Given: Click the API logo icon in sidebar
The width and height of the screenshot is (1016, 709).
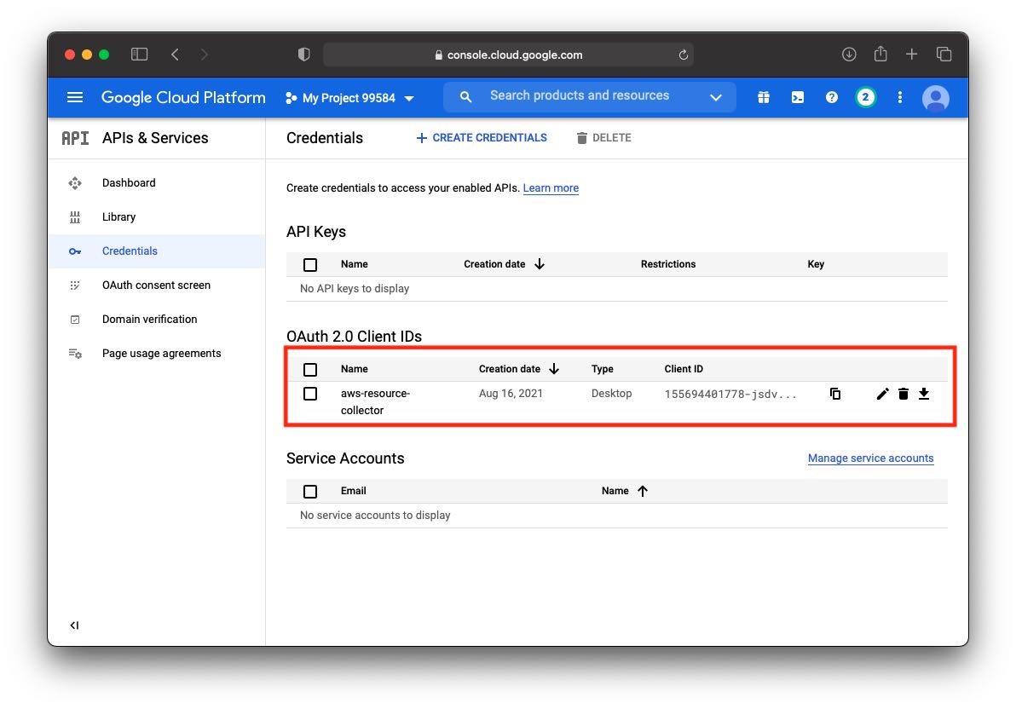Looking at the screenshot, I should coord(75,138).
